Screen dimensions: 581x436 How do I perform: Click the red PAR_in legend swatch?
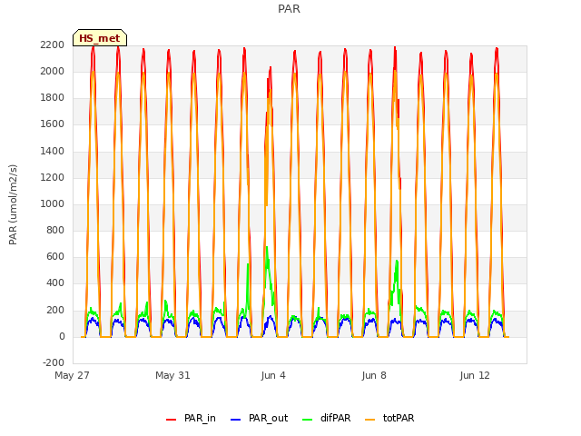click(172, 420)
